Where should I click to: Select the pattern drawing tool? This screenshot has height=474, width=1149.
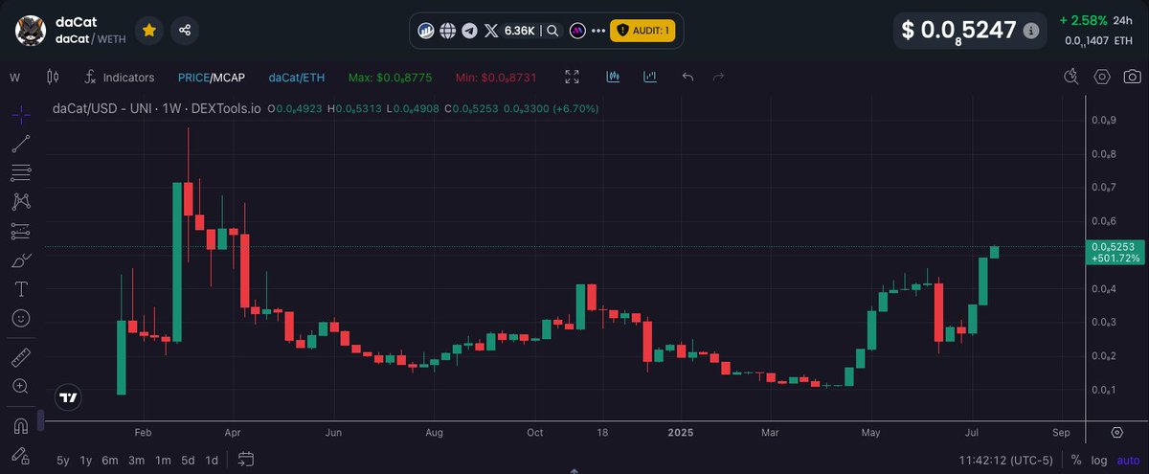[x=21, y=202]
